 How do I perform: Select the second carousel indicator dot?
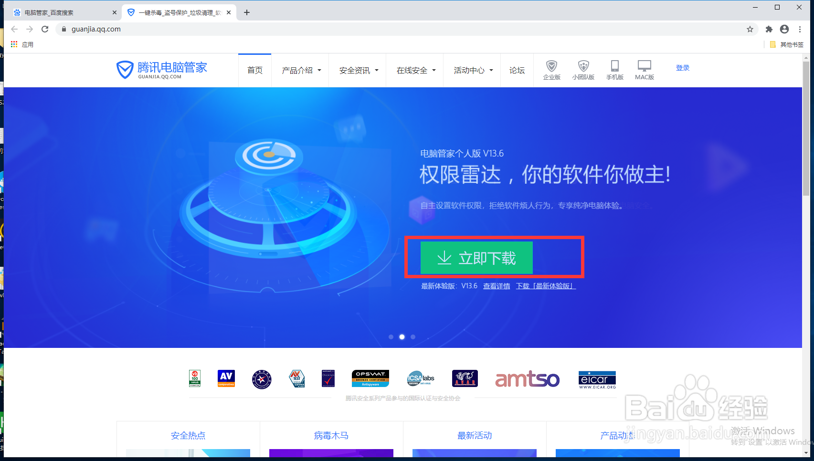402,336
